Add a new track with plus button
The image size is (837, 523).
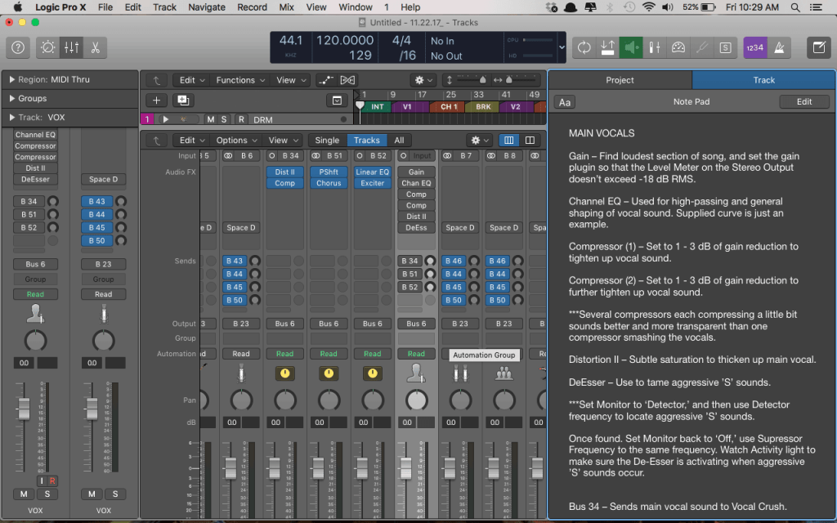pyautogui.click(x=157, y=101)
